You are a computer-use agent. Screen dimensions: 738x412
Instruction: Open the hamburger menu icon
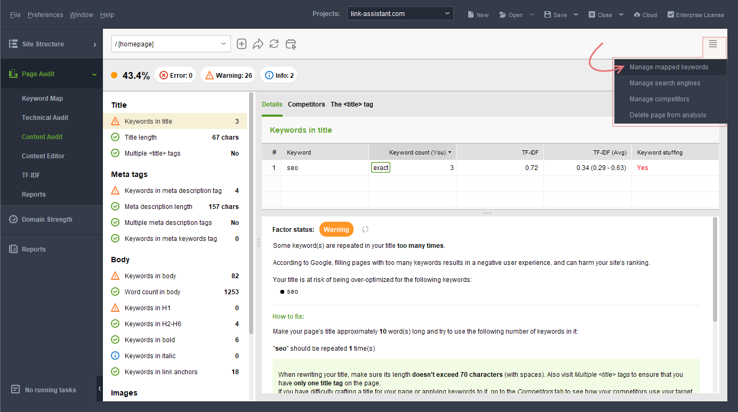pos(713,44)
